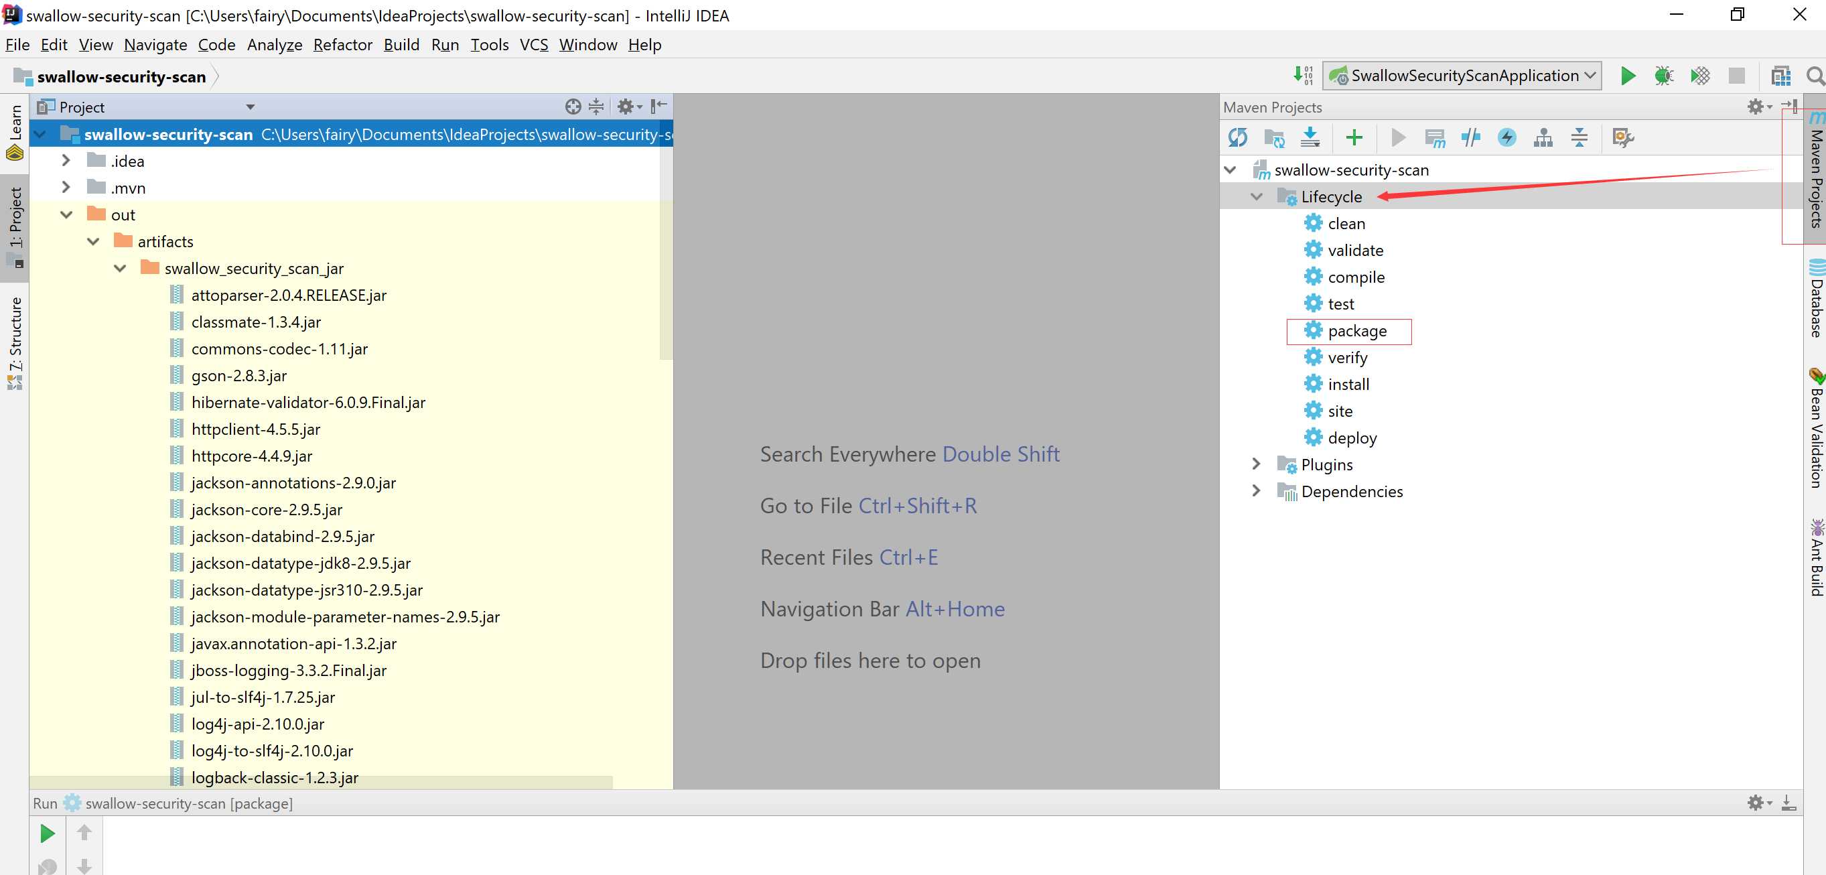1826x875 pixels.
Task: Collapse the swallow_security_scan_jar folder
Action: coord(120,269)
